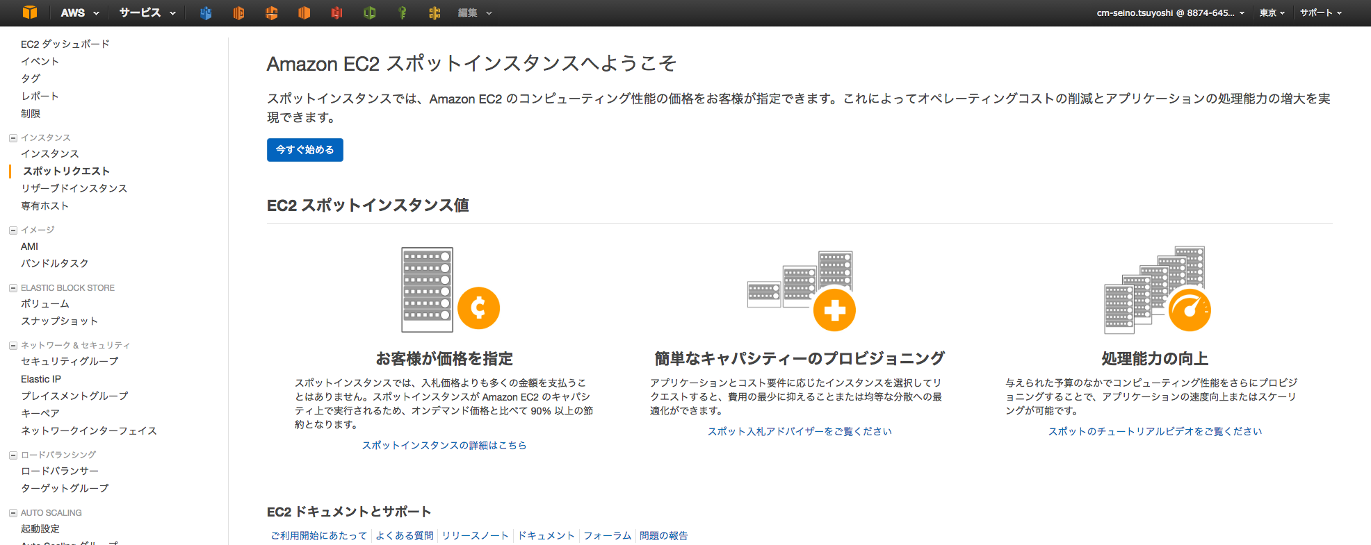Viewport: 1371px width, 545px height.
Task: Open ターゲットグループ in the sidebar
Action: click(65, 488)
